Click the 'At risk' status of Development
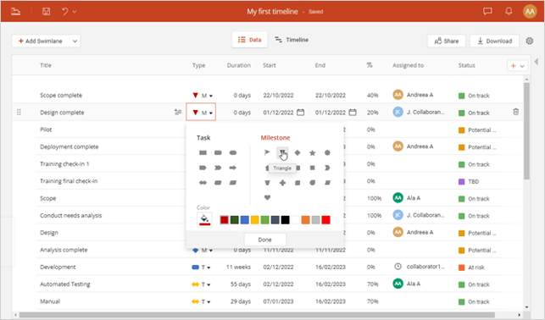Viewport: 545px width, 320px height. tap(471, 268)
